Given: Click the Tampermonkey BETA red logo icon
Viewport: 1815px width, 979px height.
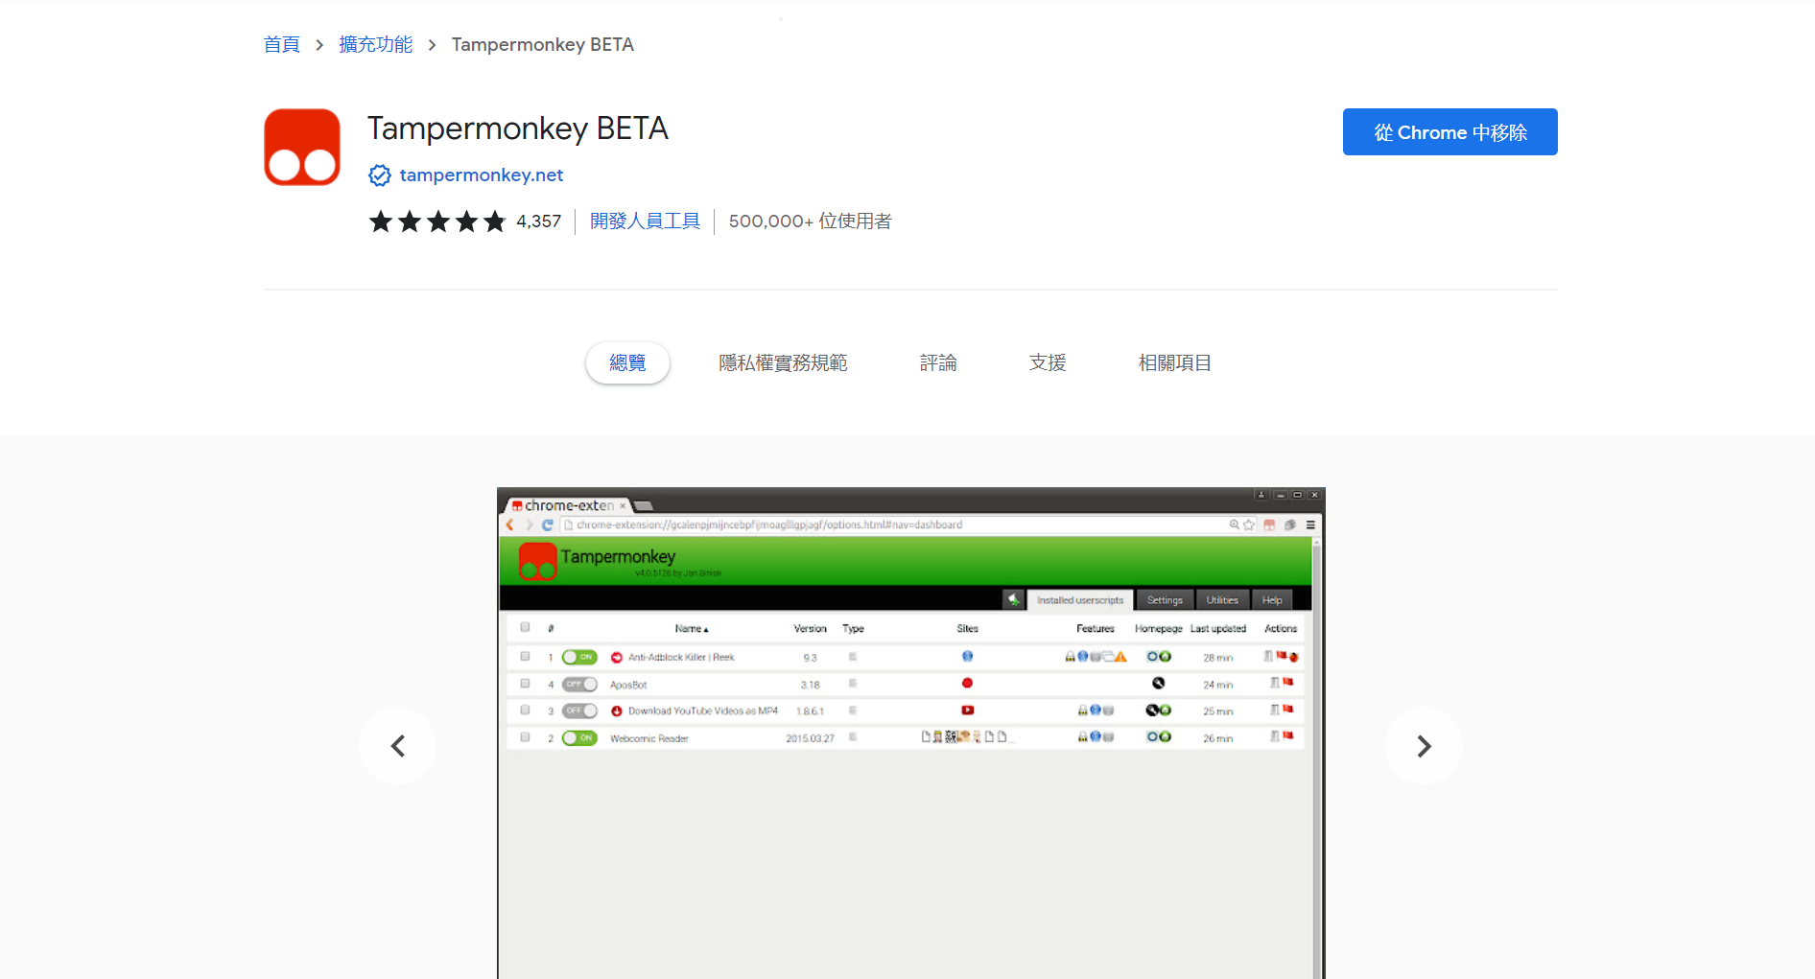Looking at the screenshot, I should [302, 147].
